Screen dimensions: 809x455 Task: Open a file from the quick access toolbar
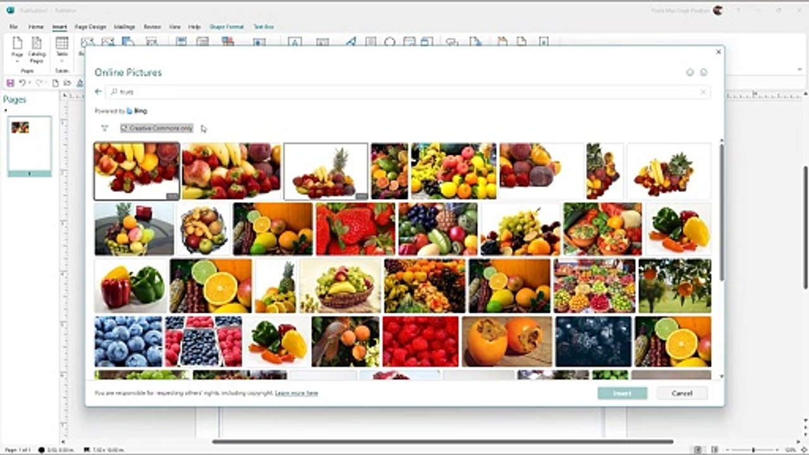point(68,83)
